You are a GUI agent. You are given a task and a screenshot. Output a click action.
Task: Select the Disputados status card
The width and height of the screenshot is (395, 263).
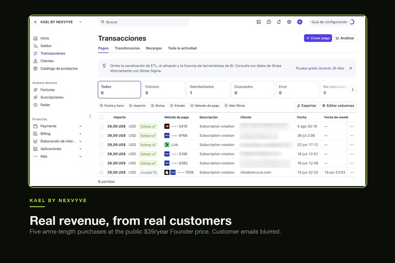[x=253, y=90]
